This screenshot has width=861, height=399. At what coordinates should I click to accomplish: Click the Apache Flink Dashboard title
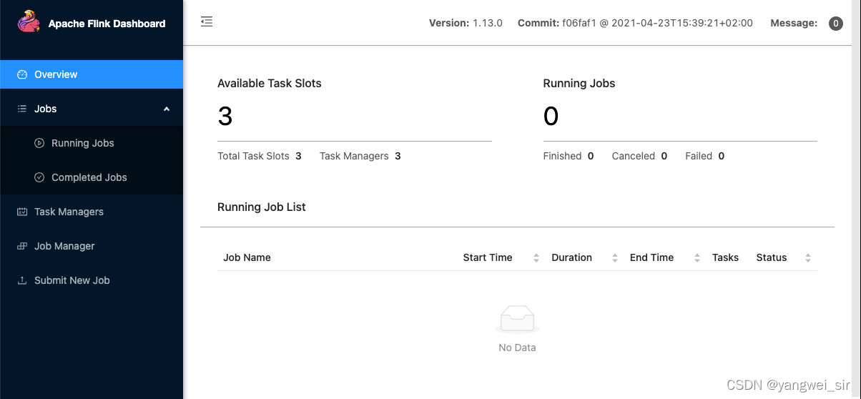point(107,24)
